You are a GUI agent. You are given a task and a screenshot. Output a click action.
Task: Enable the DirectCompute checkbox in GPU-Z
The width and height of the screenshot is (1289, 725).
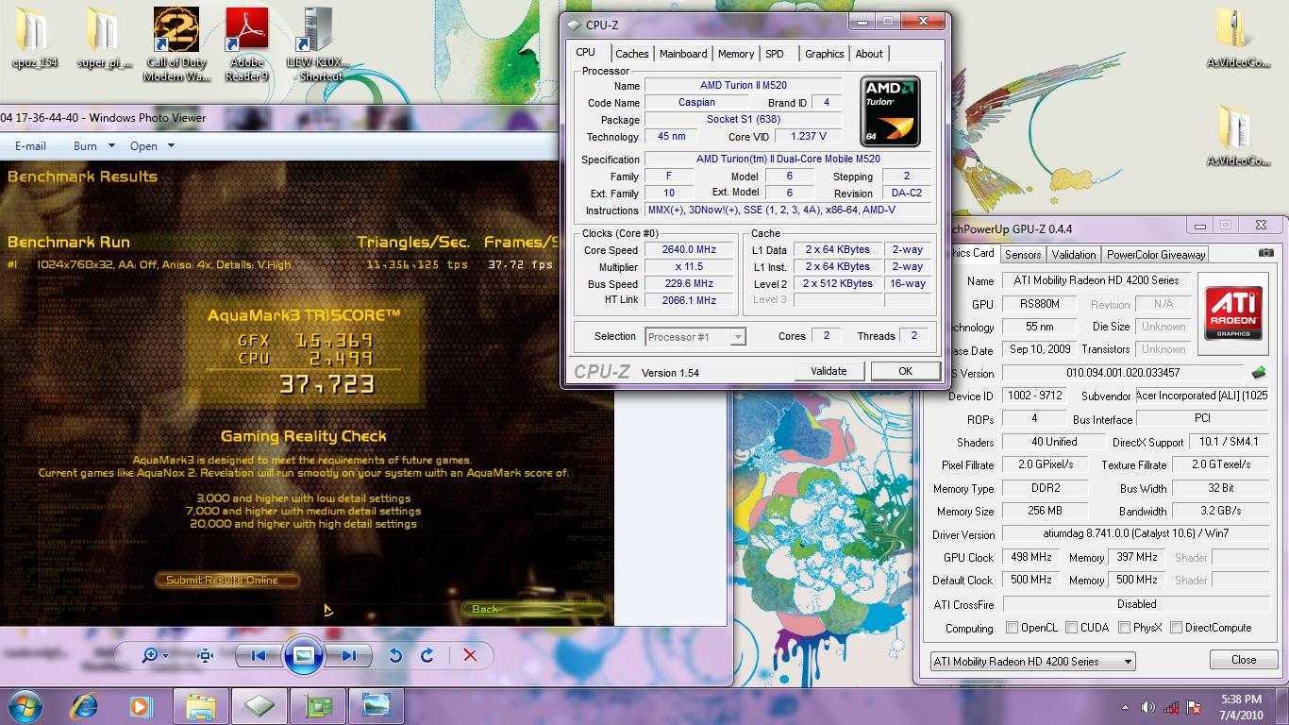[1176, 627]
